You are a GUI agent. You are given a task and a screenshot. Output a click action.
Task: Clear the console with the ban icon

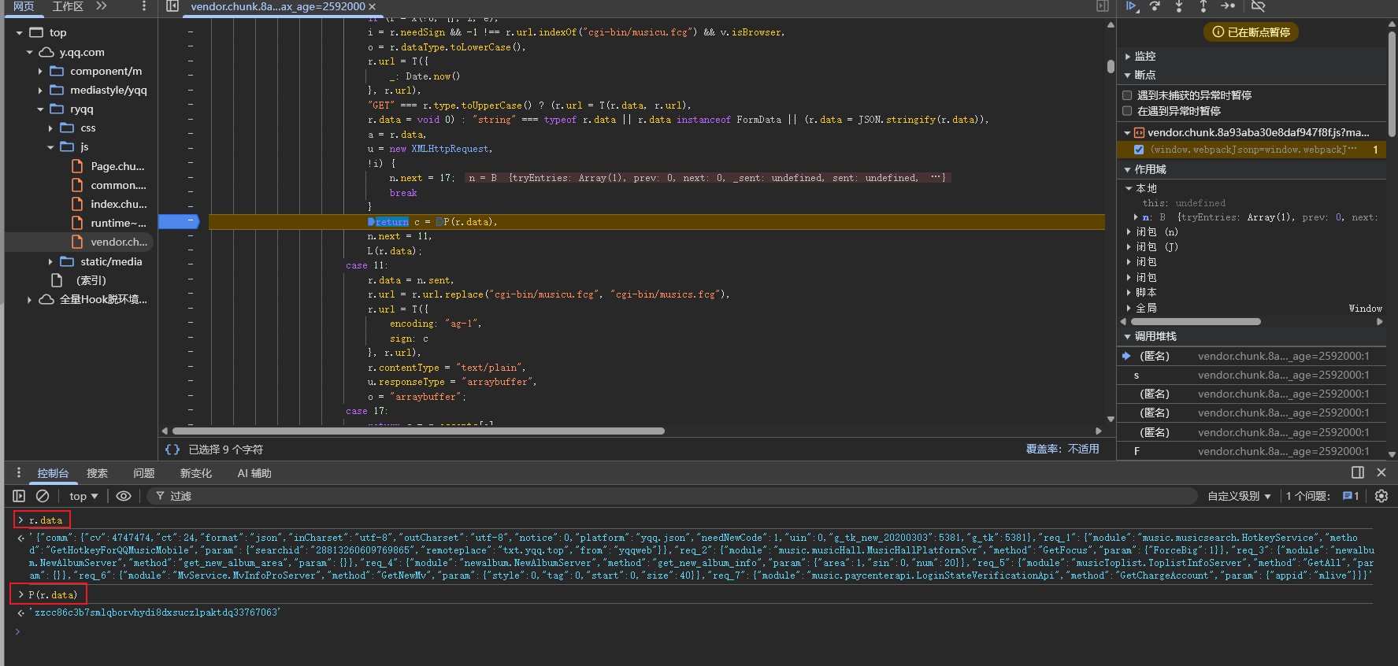coord(43,496)
